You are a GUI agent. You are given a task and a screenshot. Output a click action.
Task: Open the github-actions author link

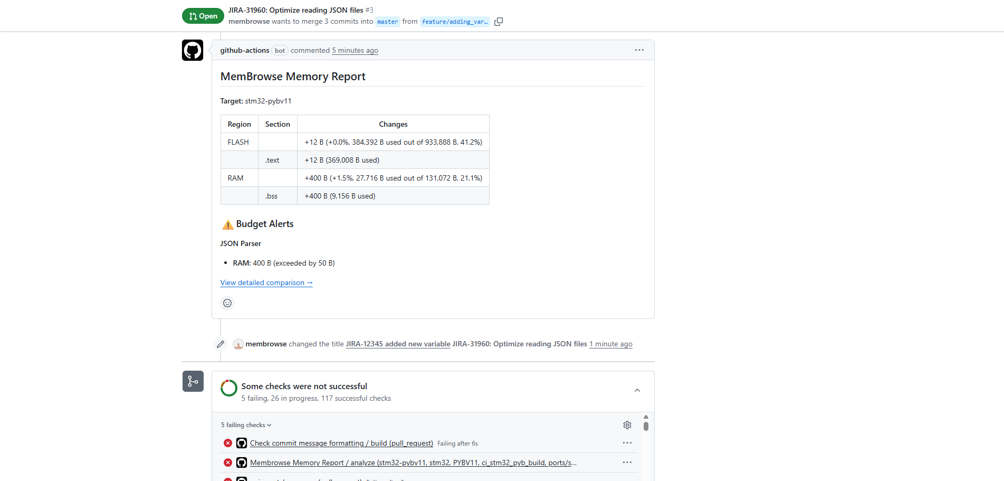point(245,50)
